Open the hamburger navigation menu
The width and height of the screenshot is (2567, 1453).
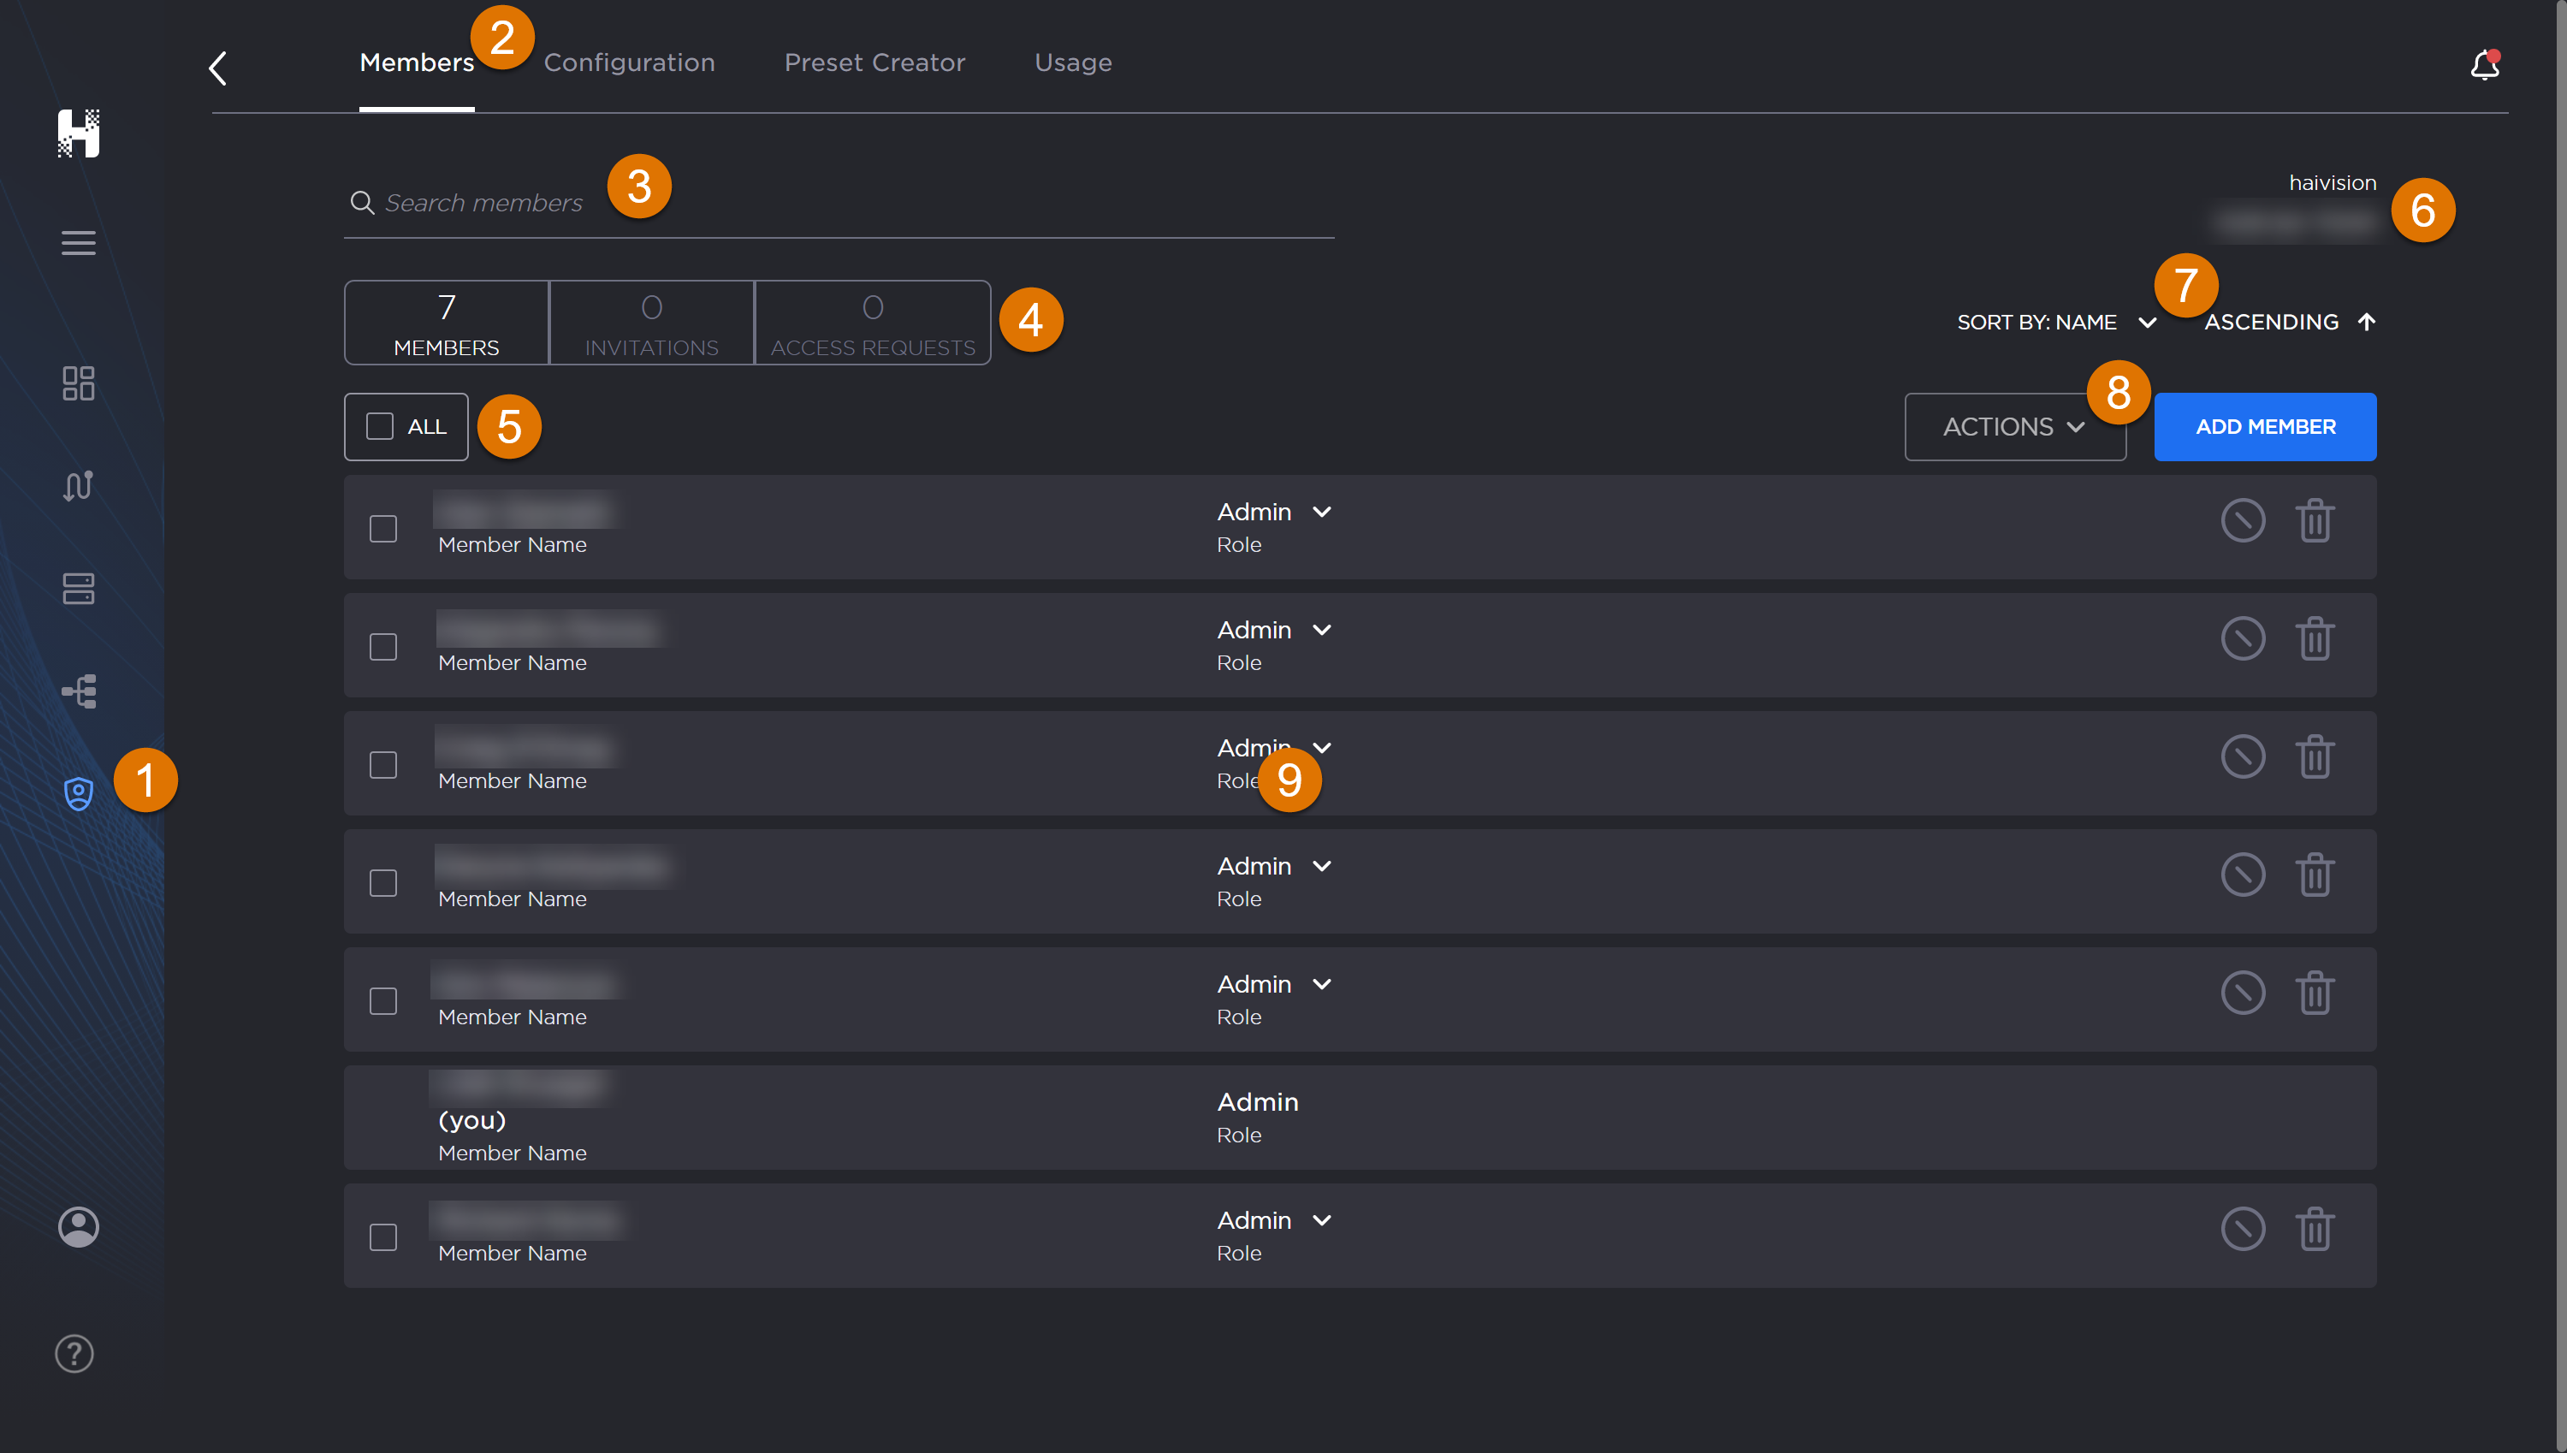coord(78,242)
